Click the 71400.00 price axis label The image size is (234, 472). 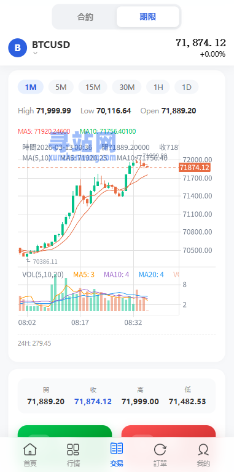(x=197, y=196)
